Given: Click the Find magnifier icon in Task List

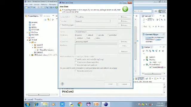Looking at the screenshot, I should coord(150,26).
